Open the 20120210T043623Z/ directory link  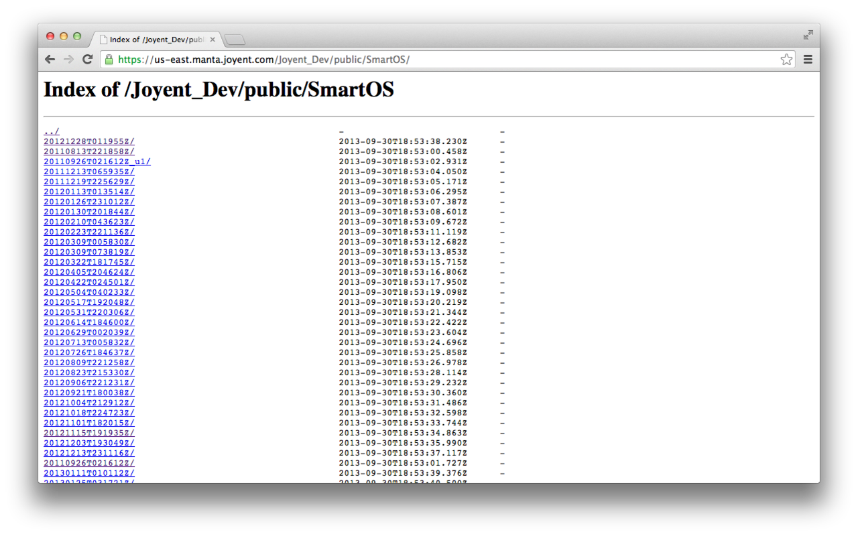pos(89,222)
